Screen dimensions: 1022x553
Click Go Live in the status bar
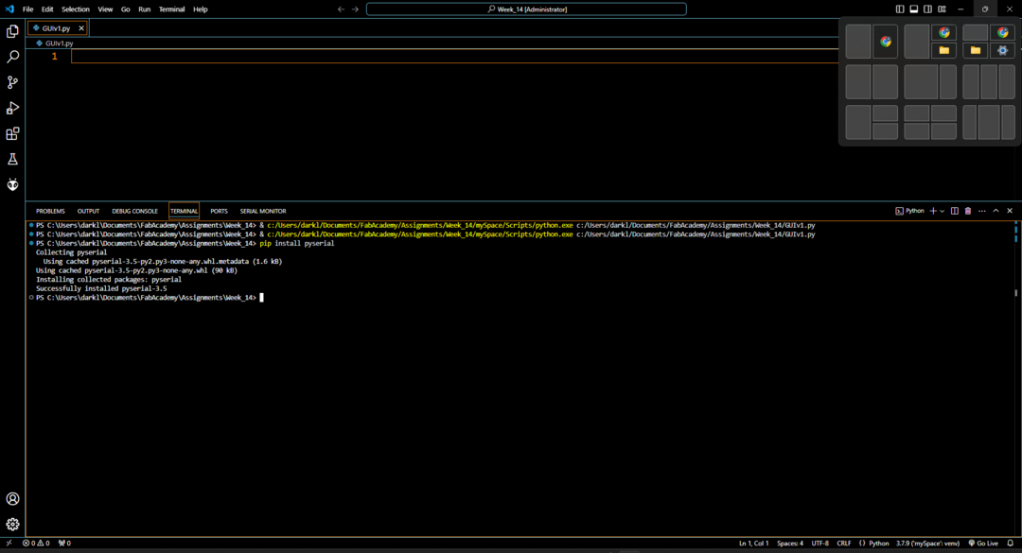pos(983,544)
